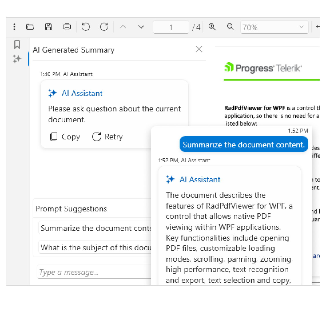Zoom out with the magnifier minus icon
Image resolution: width=326 pixels, height=320 pixels.
tap(230, 27)
